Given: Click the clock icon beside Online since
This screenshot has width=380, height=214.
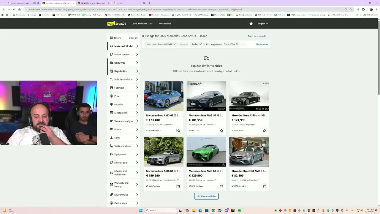Looking at the screenshot, I should [x=111, y=203].
